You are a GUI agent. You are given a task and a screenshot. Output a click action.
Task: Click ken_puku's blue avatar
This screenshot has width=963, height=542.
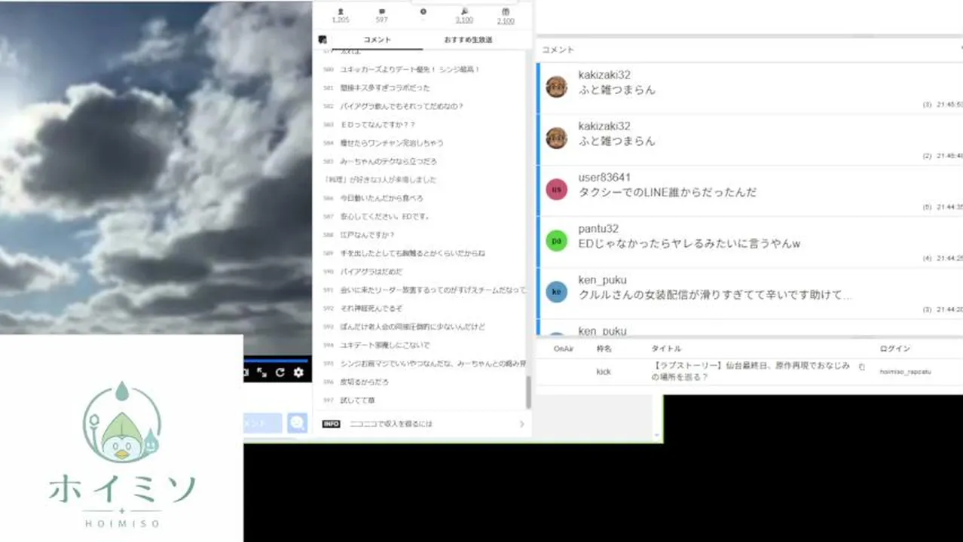click(556, 291)
